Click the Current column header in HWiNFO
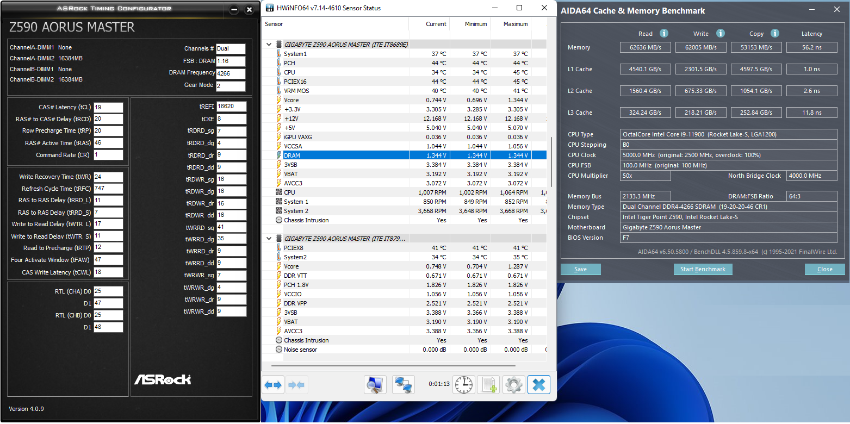The image size is (850, 424). (x=429, y=24)
